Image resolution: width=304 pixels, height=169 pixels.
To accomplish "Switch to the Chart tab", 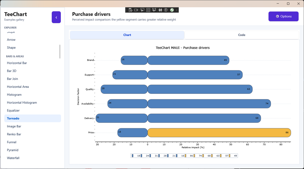I will pos(127,35).
